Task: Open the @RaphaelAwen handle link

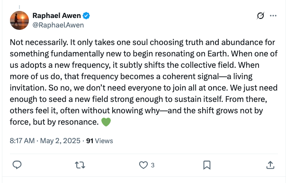Action: coord(58,25)
